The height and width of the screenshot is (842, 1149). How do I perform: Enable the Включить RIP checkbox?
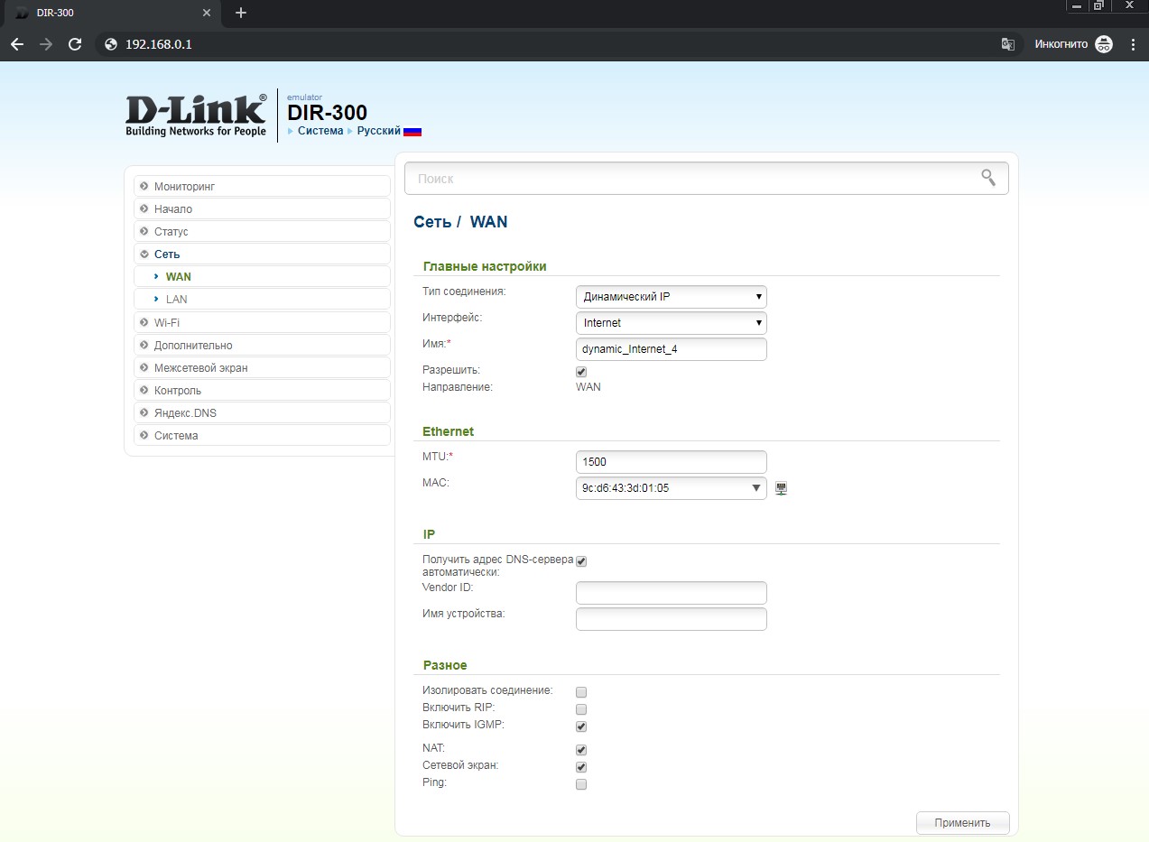pyautogui.click(x=581, y=709)
